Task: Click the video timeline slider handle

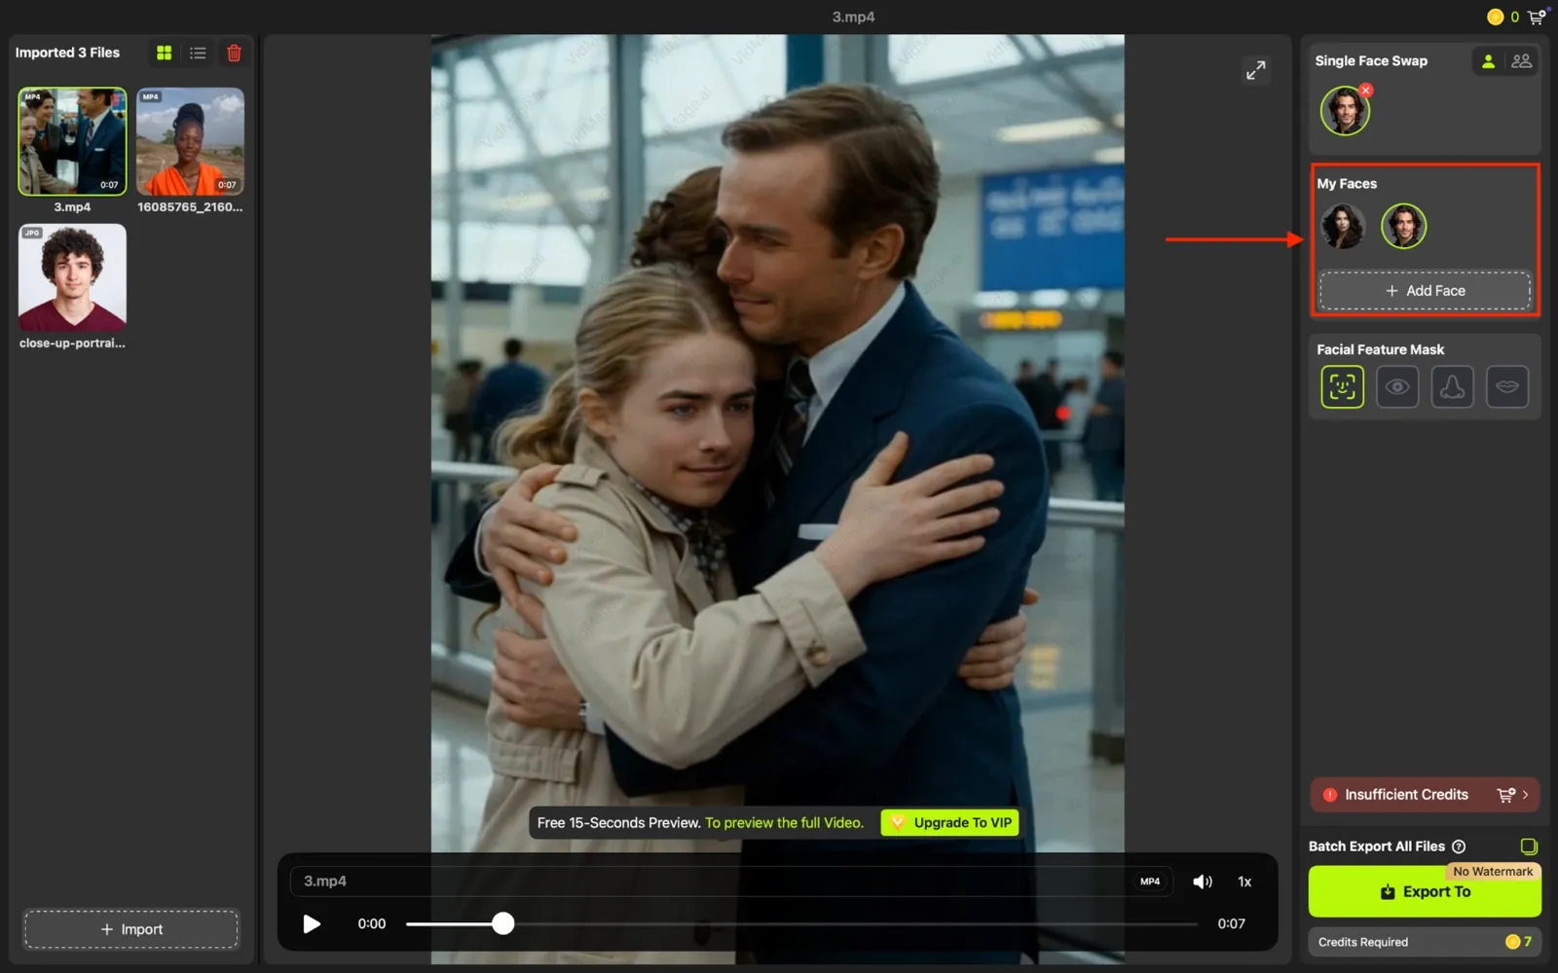Action: click(502, 923)
